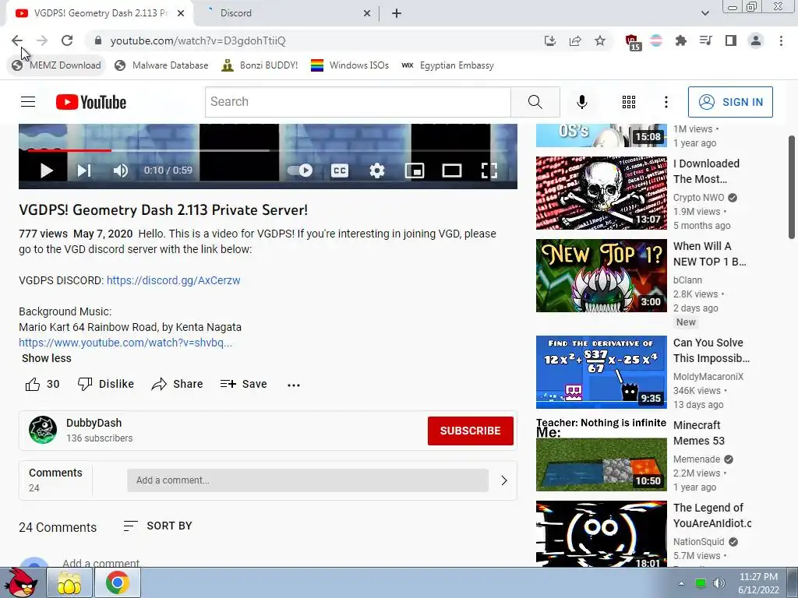Viewport: 798px width, 598px height.
Task: Open a new browser tab
Action: (397, 13)
